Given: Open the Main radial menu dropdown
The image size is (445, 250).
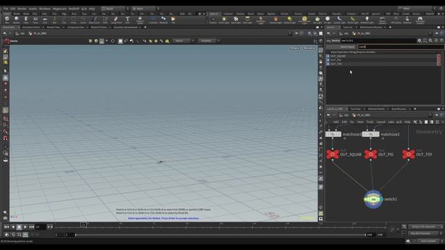Looking at the screenshot, I should point(144,8).
